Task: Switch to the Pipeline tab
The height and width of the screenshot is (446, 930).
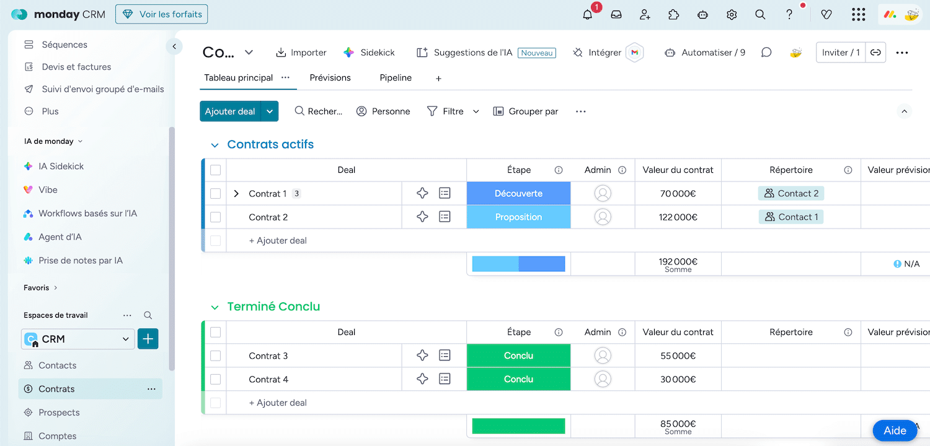Action: pos(396,77)
